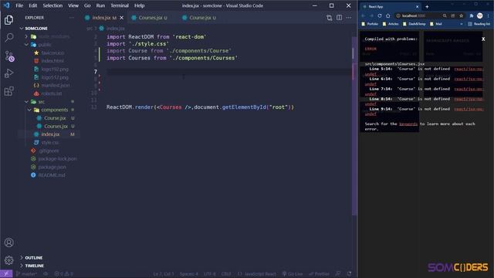Viewport: 494px width, 278px height.
Task: Split the editor to the right
Action: pos(339,18)
